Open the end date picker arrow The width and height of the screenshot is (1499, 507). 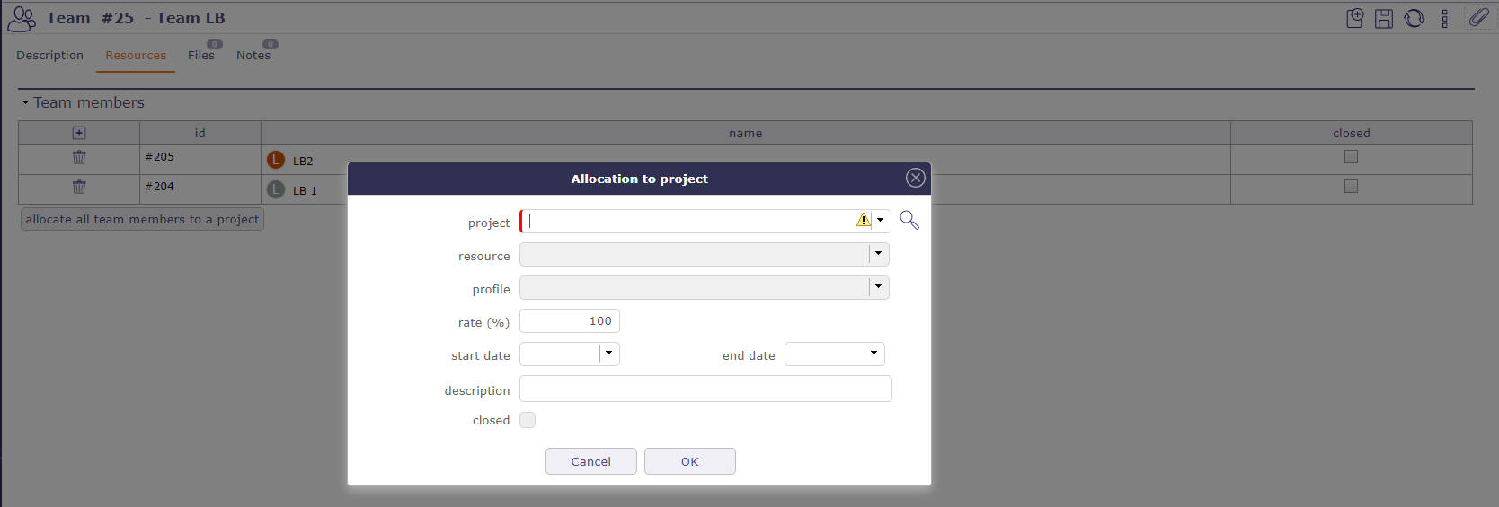point(874,354)
